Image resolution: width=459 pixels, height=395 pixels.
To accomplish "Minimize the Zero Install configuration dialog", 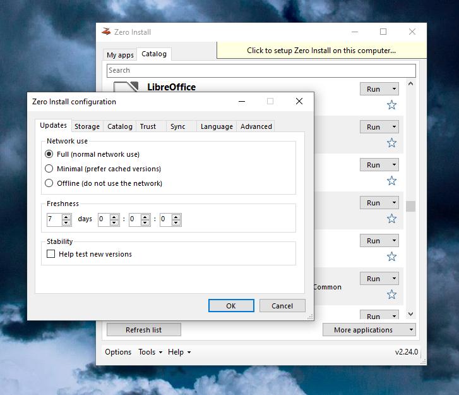I will pos(242,101).
